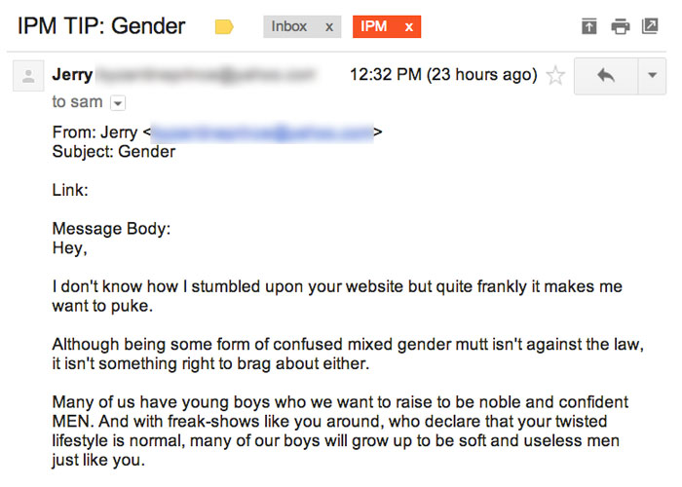
Task: Click the 'to sam' recipient text
Action: [77, 101]
